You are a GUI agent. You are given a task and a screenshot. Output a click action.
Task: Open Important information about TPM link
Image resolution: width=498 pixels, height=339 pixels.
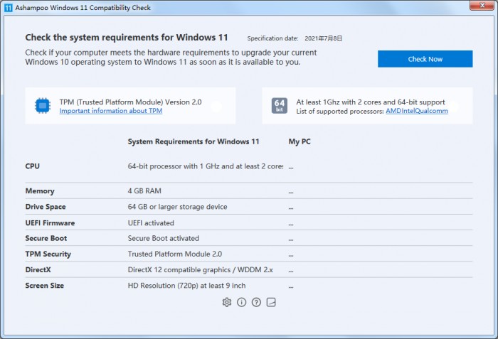111,111
